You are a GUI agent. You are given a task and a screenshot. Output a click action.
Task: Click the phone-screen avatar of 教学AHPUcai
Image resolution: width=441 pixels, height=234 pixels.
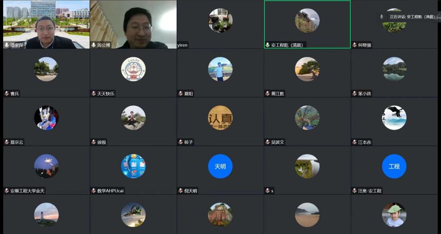point(133,166)
